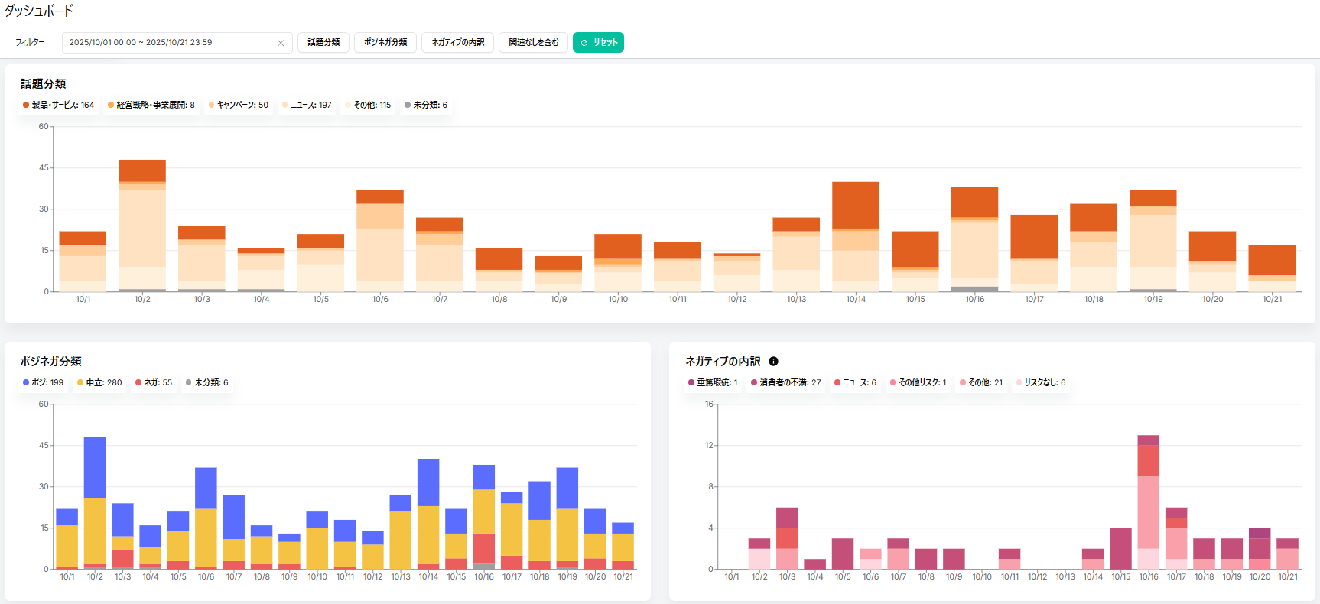
Task: Toggle 重篤瑕疵: 1 legend entry
Action: (713, 383)
